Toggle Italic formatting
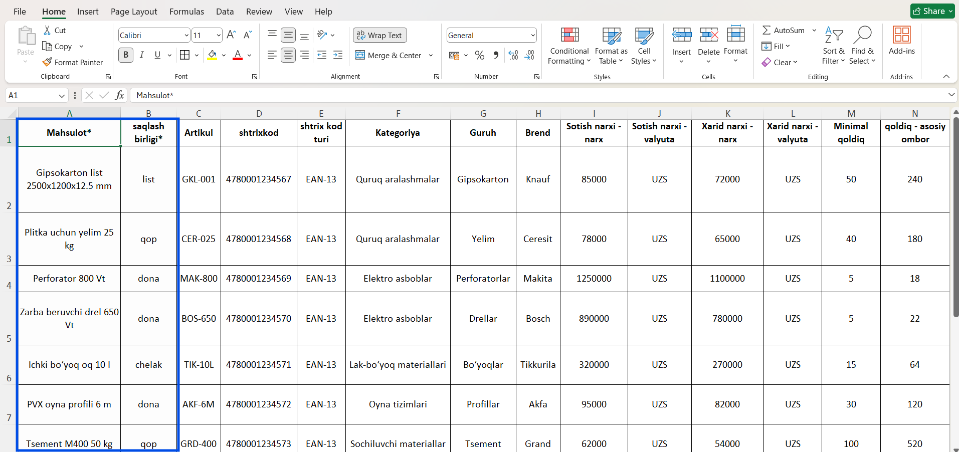Viewport: 959px width, 452px height. (x=142, y=55)
